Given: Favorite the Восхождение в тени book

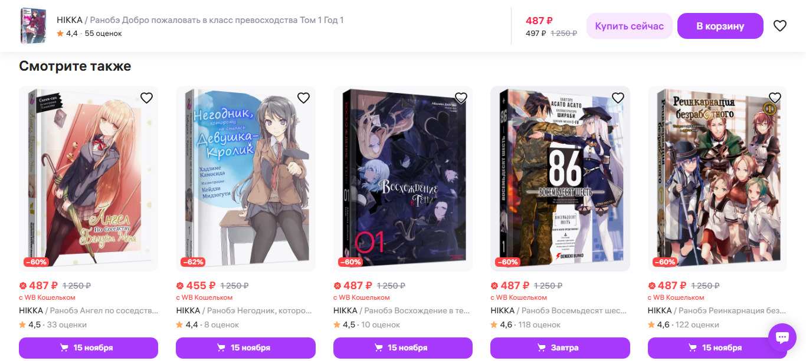Looking at the screenshot, I should [461, 98].
